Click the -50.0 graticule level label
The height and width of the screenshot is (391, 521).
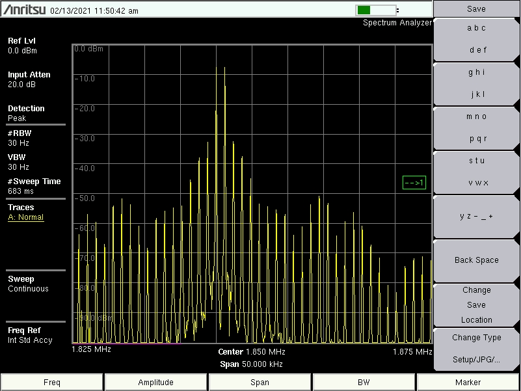pyautogui.click(x=85, y=198)
